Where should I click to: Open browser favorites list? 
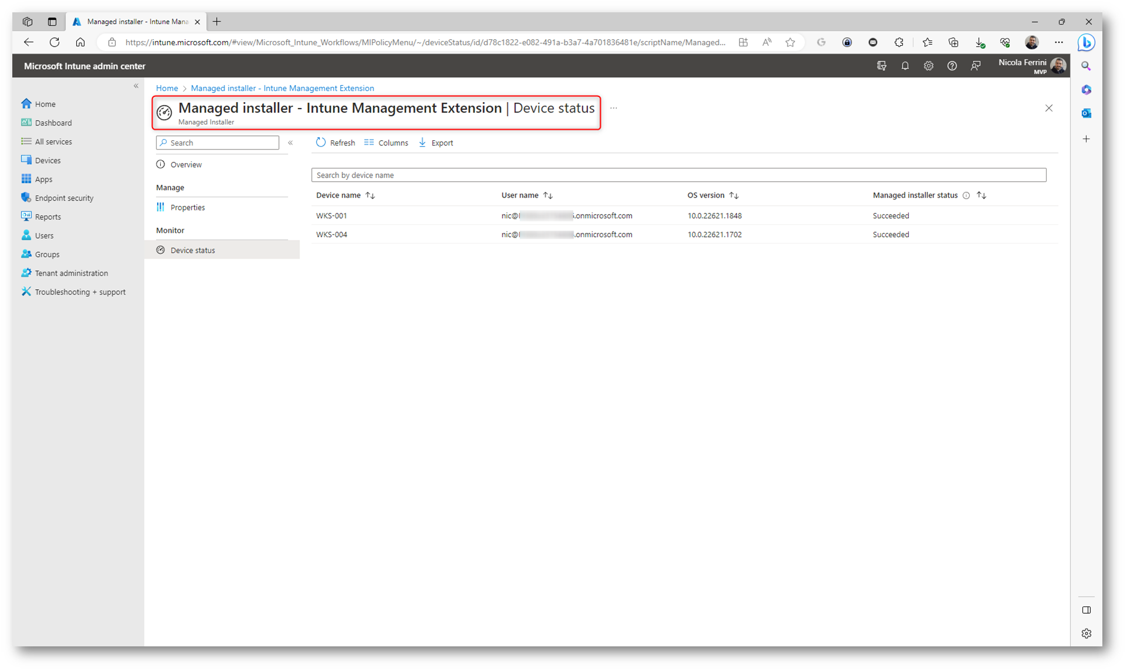point(927,42)
